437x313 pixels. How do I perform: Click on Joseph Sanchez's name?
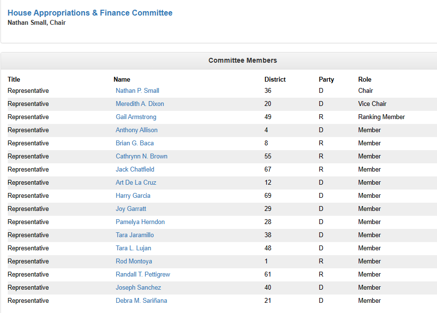pyautogui.click(x=138, y=288)
